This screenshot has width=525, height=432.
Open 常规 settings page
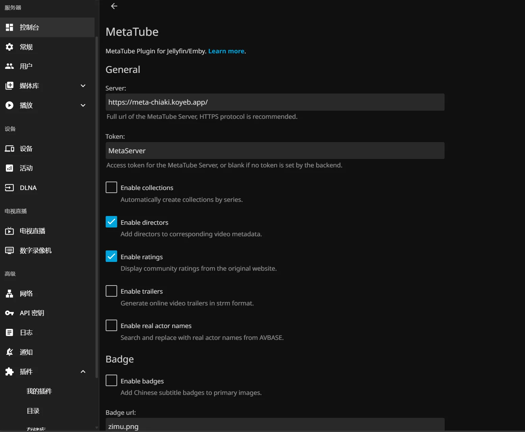(x=47, y=47)
